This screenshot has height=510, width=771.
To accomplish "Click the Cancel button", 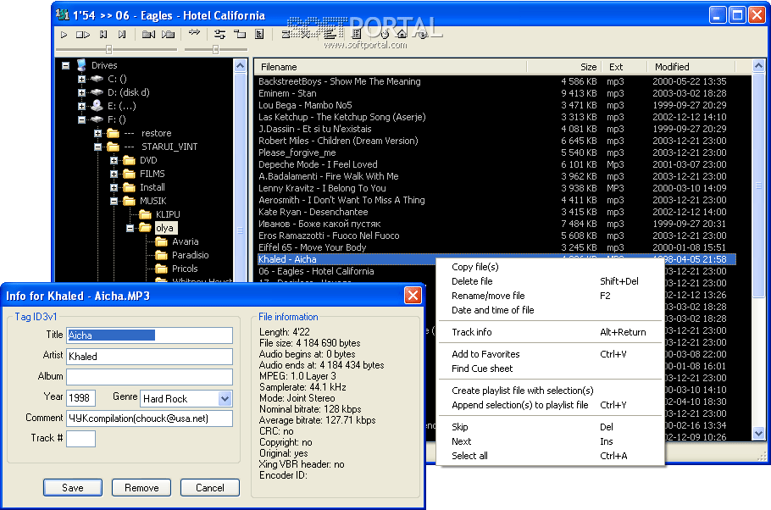I will 210,488.
